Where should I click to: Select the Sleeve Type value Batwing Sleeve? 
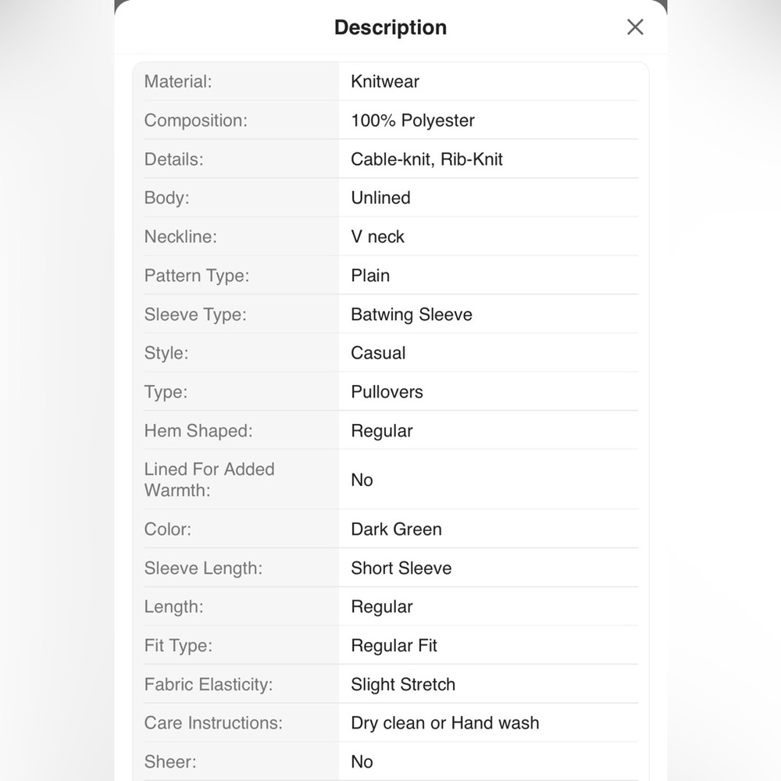point(412,314)
